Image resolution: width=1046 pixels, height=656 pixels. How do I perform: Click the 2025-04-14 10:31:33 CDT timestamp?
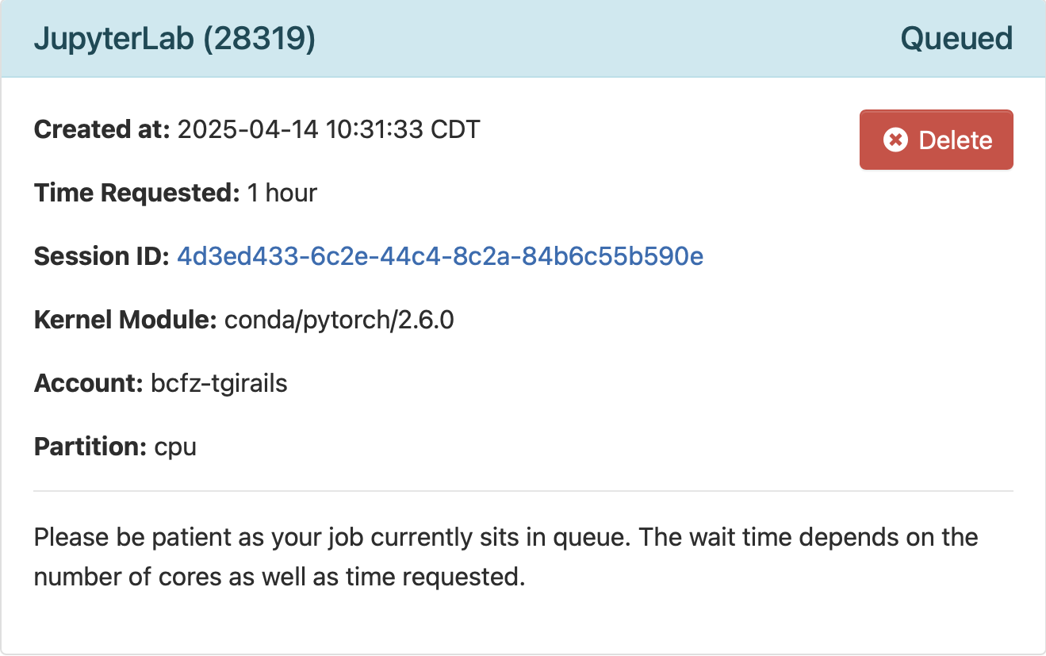coord(328,129)
